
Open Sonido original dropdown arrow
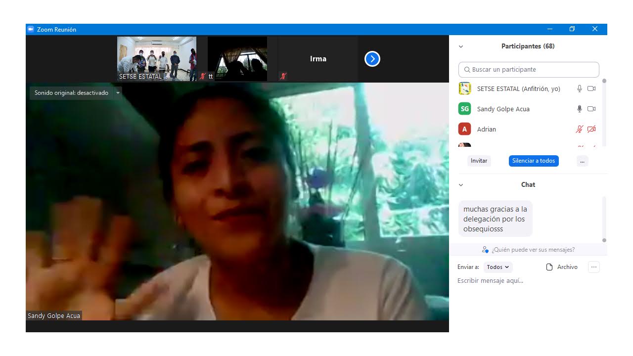tap(118, 93)
